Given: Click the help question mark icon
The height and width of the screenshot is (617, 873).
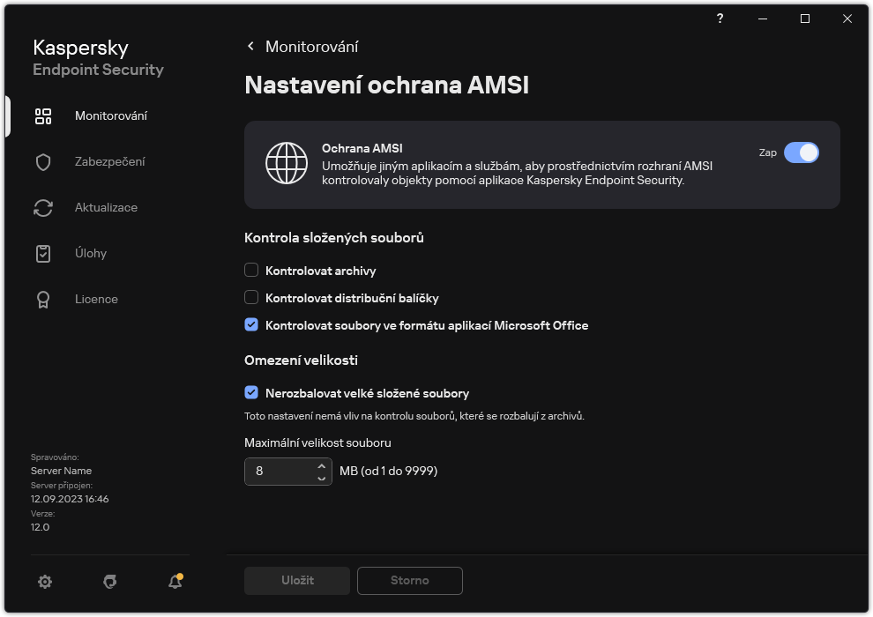Looking at the screenshot, I should [720, 19].
